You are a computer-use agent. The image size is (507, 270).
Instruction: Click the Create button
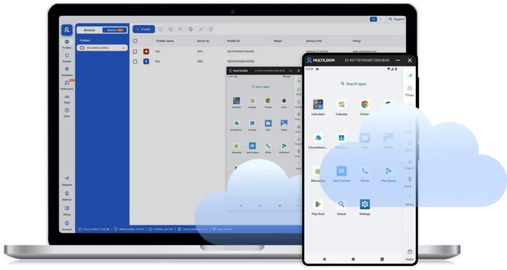click(143, 29)
